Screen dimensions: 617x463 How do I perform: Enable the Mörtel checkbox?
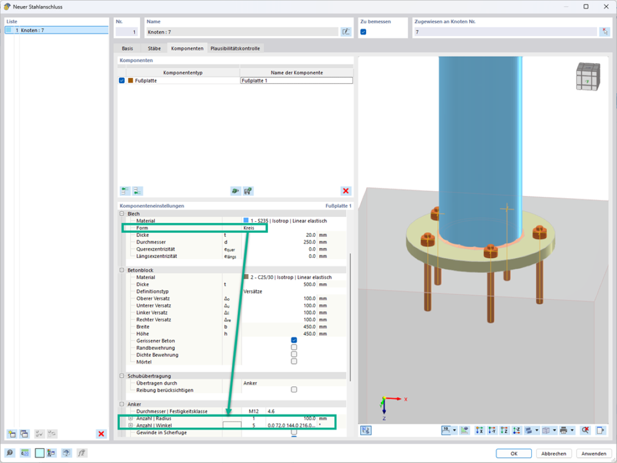[294, 362]
